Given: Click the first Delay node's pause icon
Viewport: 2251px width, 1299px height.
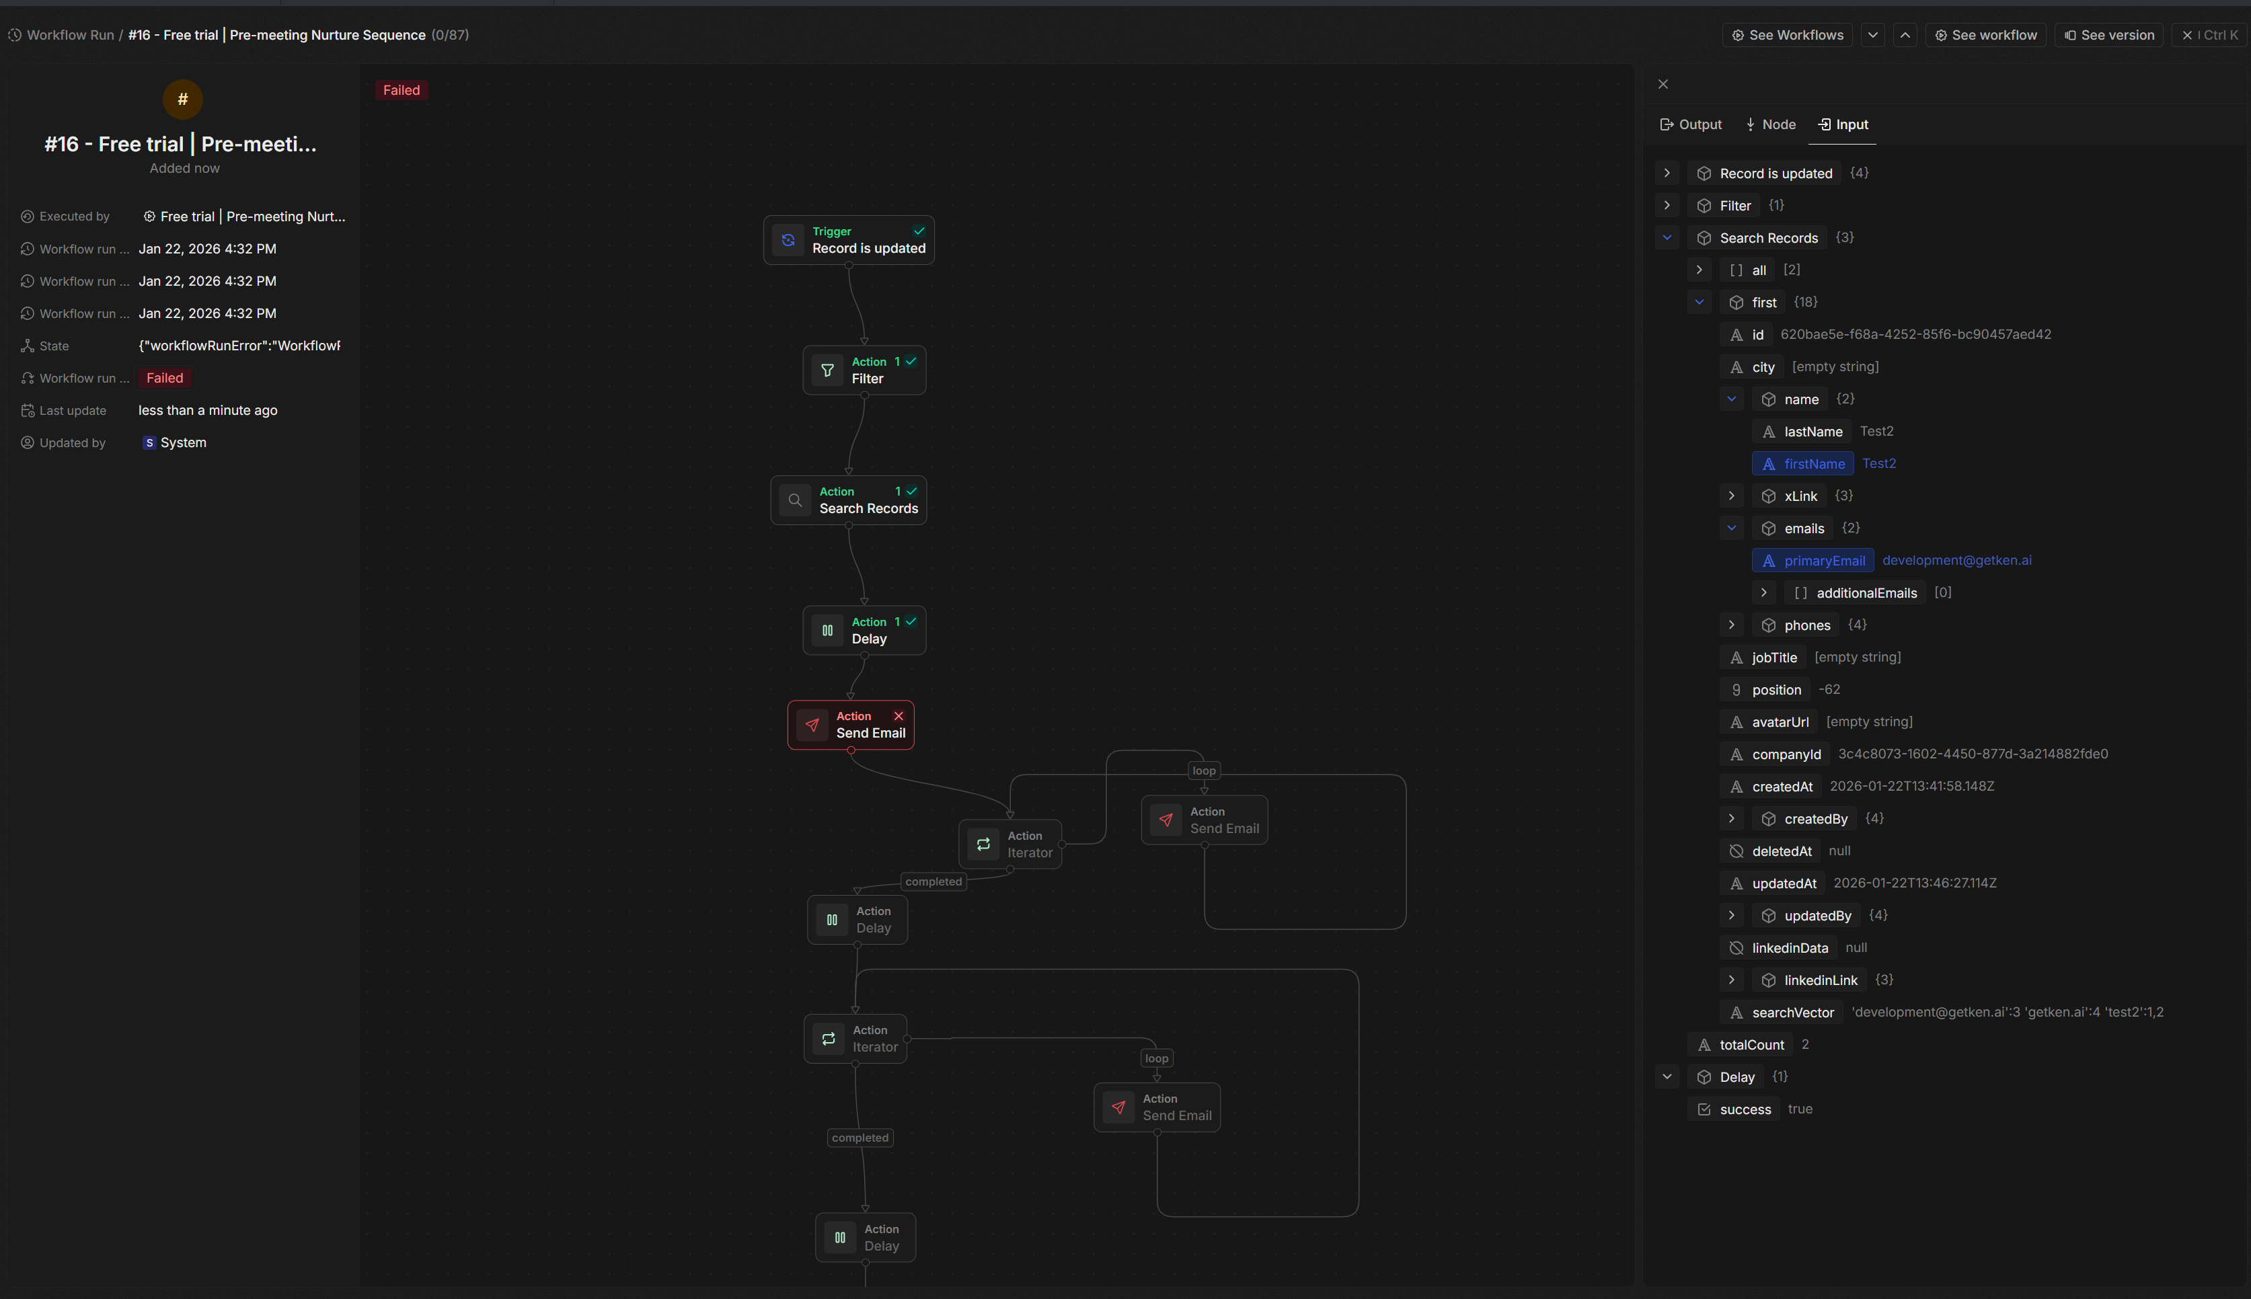Looking at the screenshot, I should [827, 631].
